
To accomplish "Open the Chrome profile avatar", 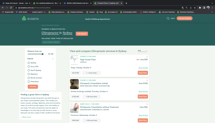I will tap(208, 8).
